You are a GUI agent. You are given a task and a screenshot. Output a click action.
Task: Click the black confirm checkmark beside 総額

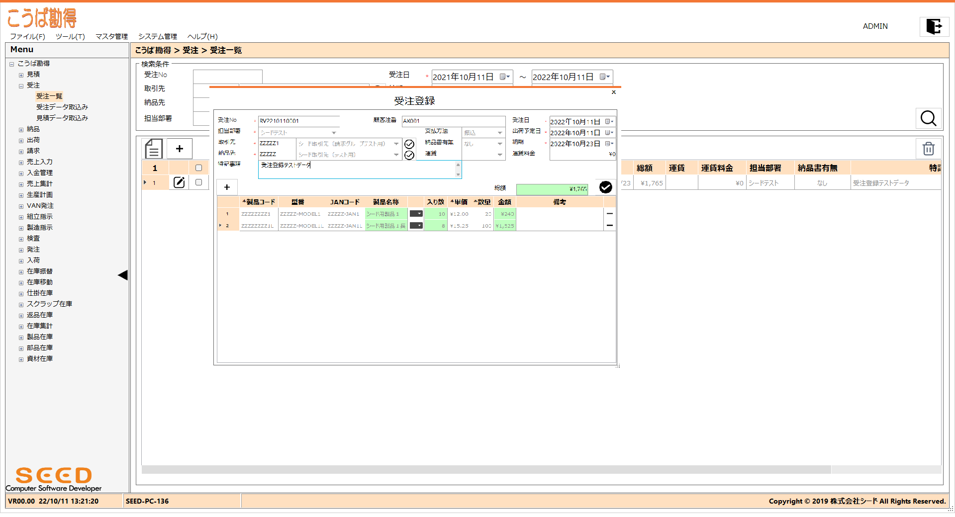tap(605, 187)
